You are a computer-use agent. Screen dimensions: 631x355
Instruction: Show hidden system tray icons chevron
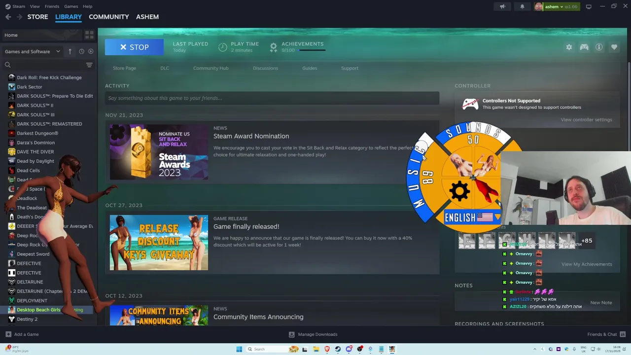click(535, 349)
